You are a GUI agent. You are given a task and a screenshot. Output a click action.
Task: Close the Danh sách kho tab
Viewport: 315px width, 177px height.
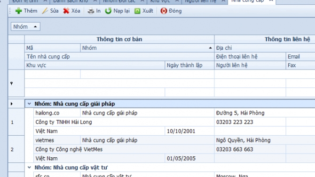95,1
